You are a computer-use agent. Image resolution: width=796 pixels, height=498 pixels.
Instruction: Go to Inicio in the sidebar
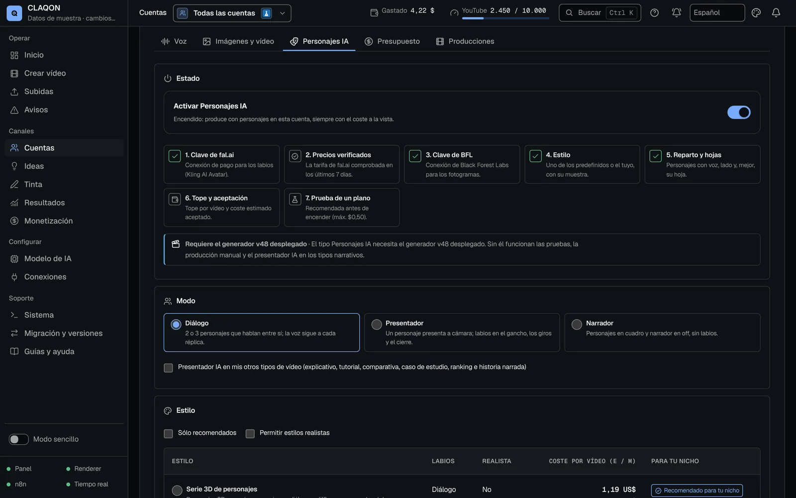click(64, 55)
